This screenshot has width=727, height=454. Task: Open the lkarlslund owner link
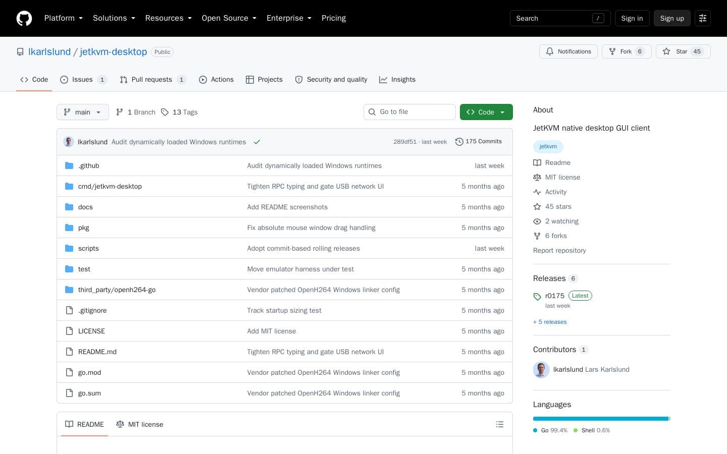49,52
